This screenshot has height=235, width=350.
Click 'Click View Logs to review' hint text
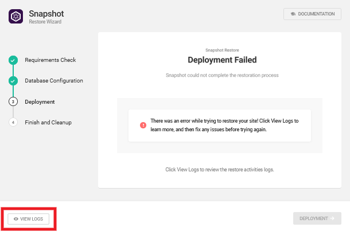coord(220,170)
